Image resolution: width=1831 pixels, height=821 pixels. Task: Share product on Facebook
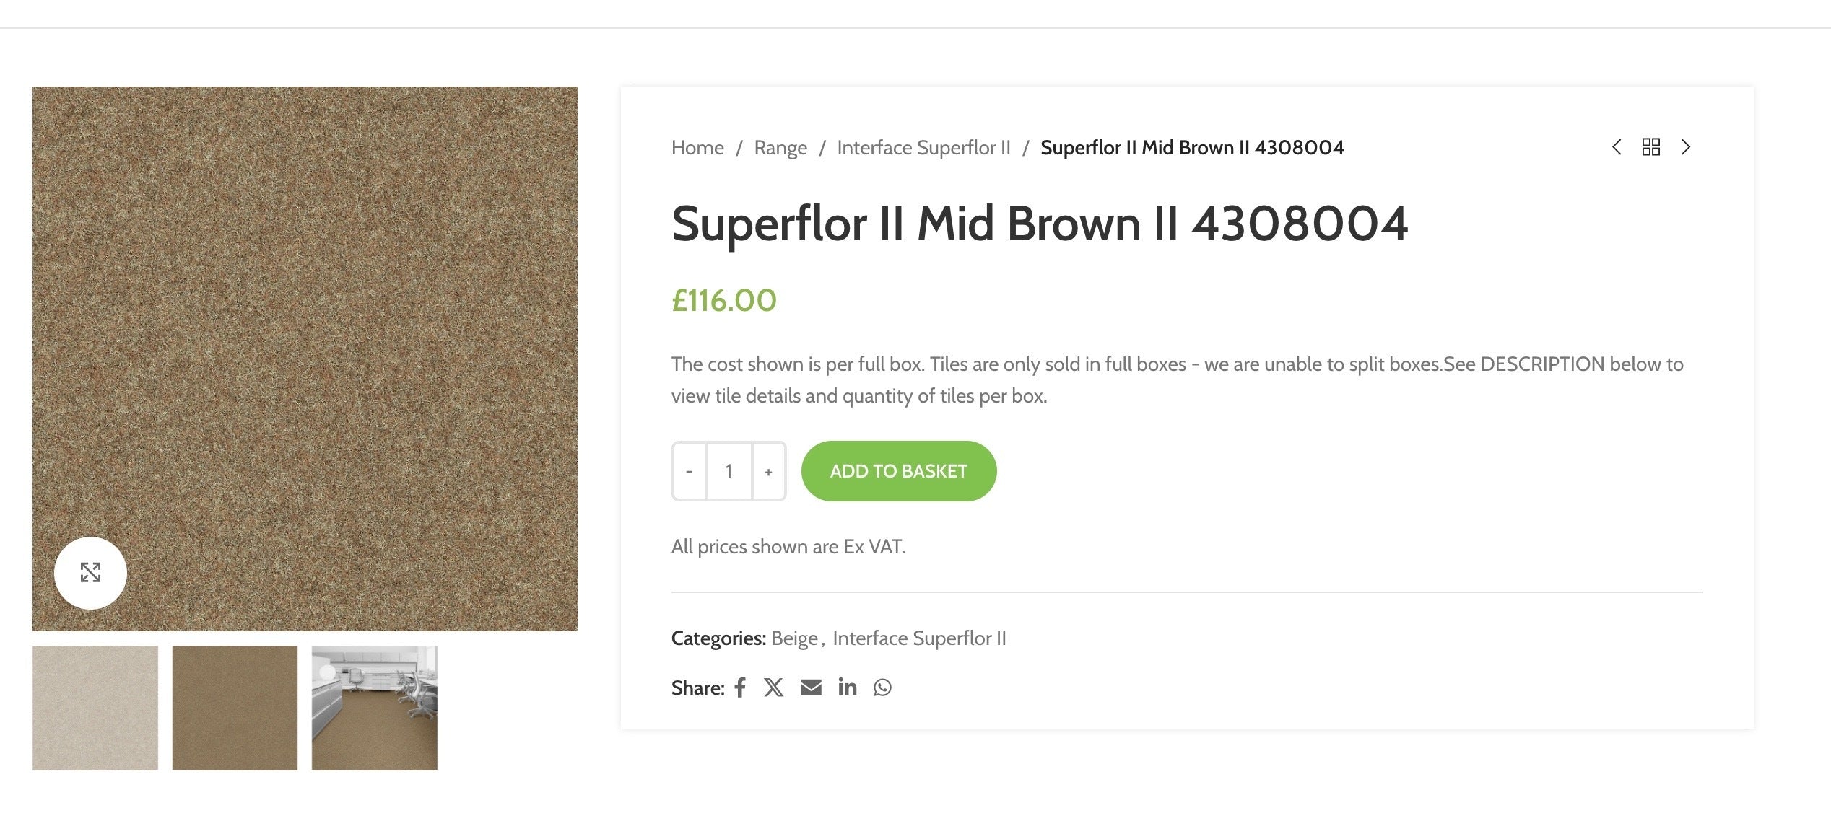(x=739, y=688)
